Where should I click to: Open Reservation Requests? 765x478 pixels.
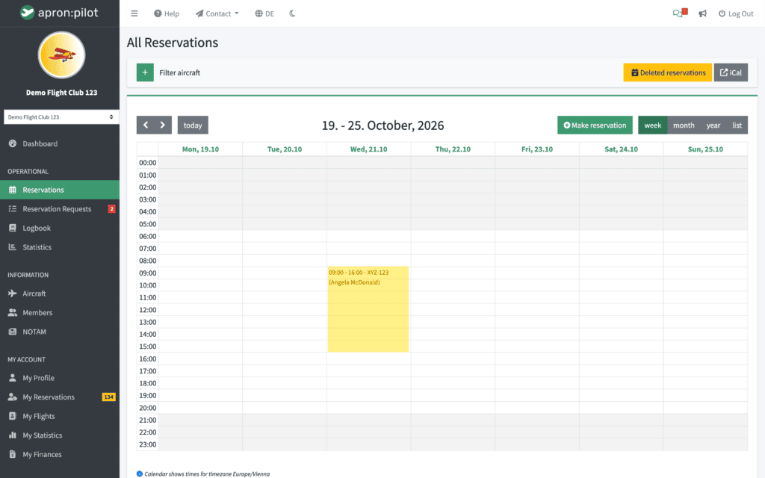(x=60, y=209)
